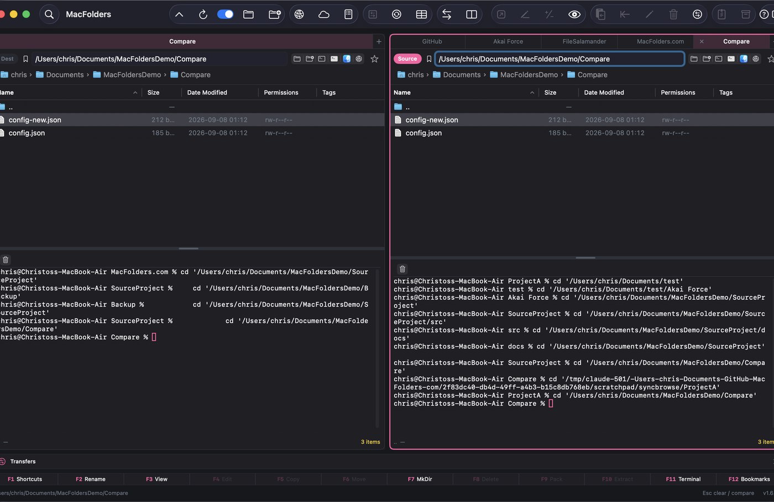Switch to the table view icon

coord(421,14)
